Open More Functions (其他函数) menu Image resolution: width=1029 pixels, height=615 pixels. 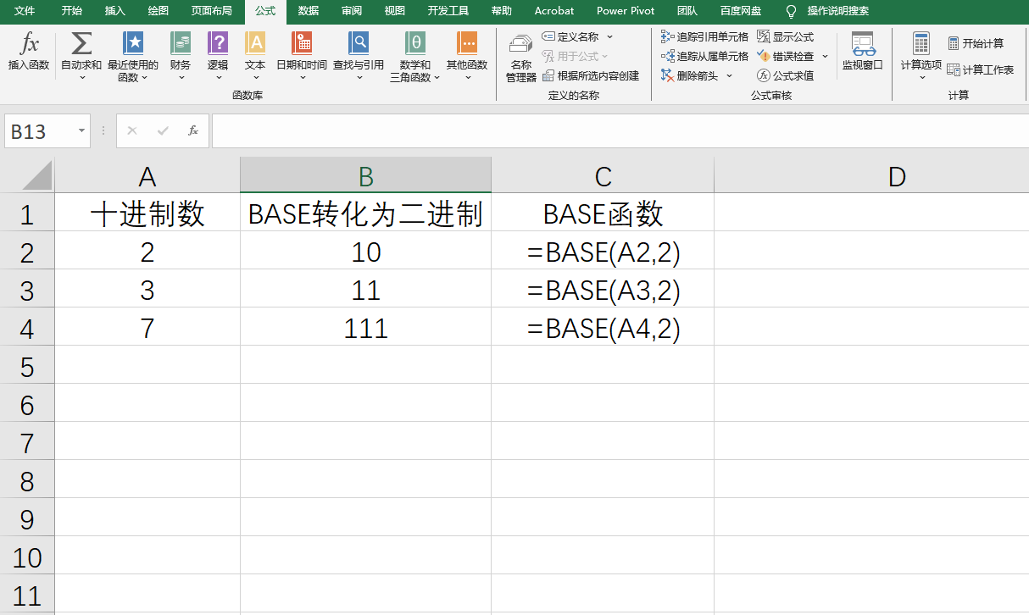467,57
